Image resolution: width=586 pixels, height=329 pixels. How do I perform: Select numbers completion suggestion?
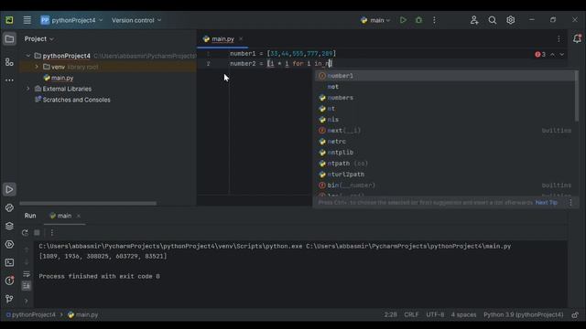coord(445,98)
